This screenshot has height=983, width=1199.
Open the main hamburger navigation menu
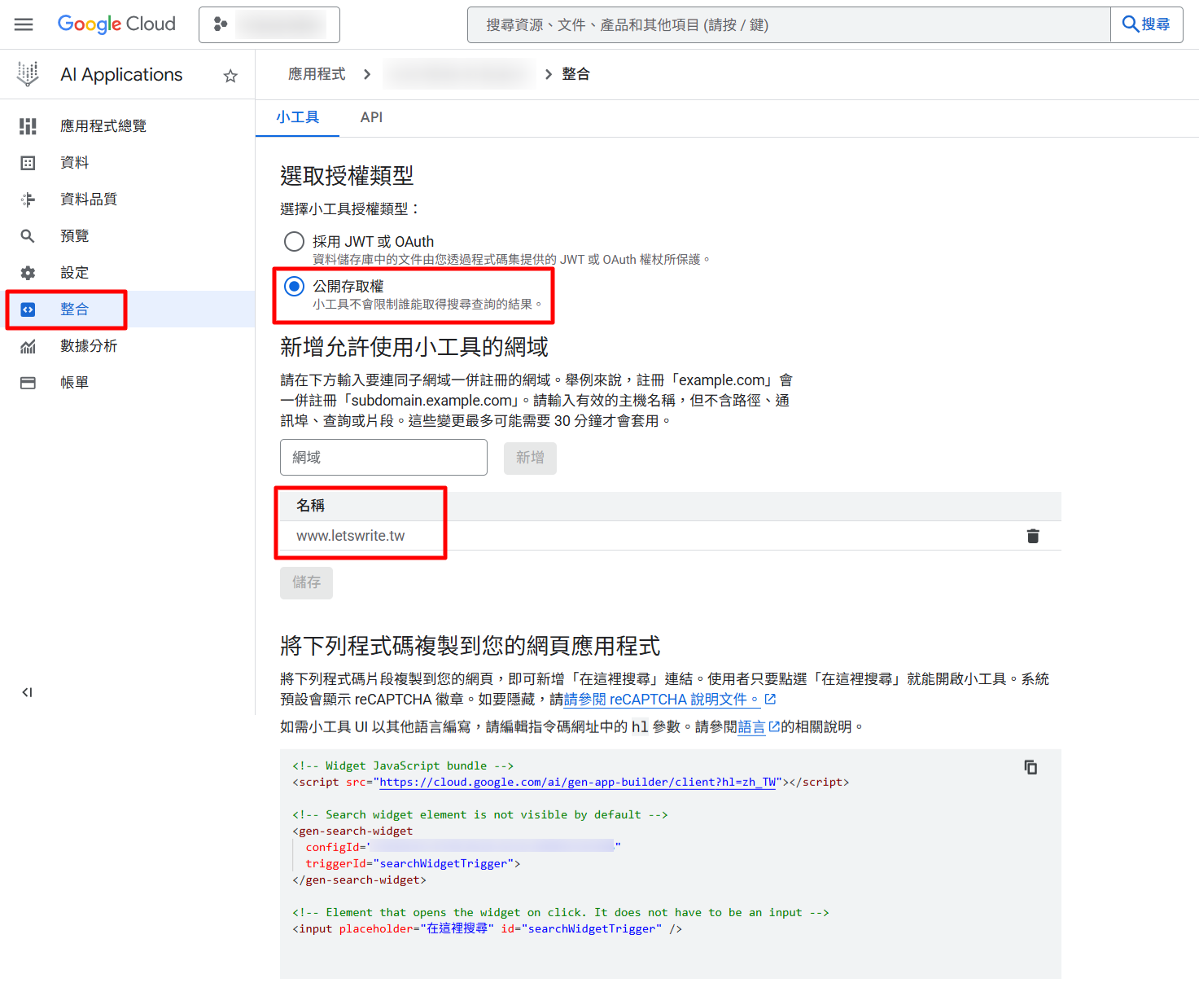tap(24, 24)
